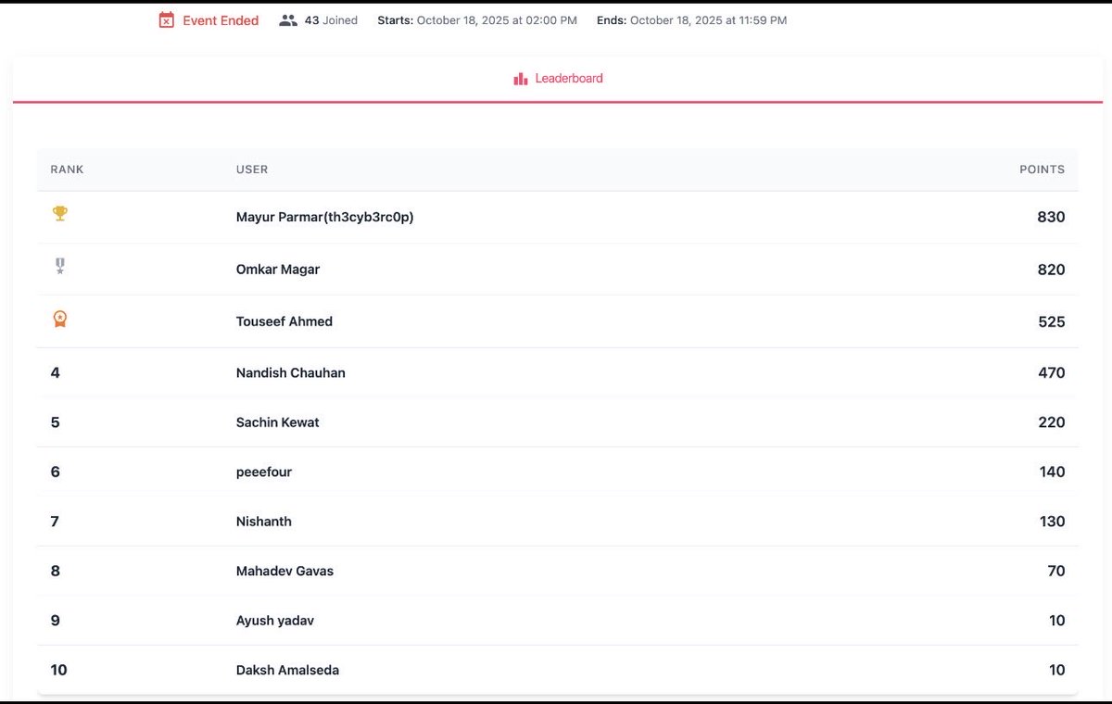Click the 830 points value
Viewport: 1112px width, 704px height.
[1051, 218]
